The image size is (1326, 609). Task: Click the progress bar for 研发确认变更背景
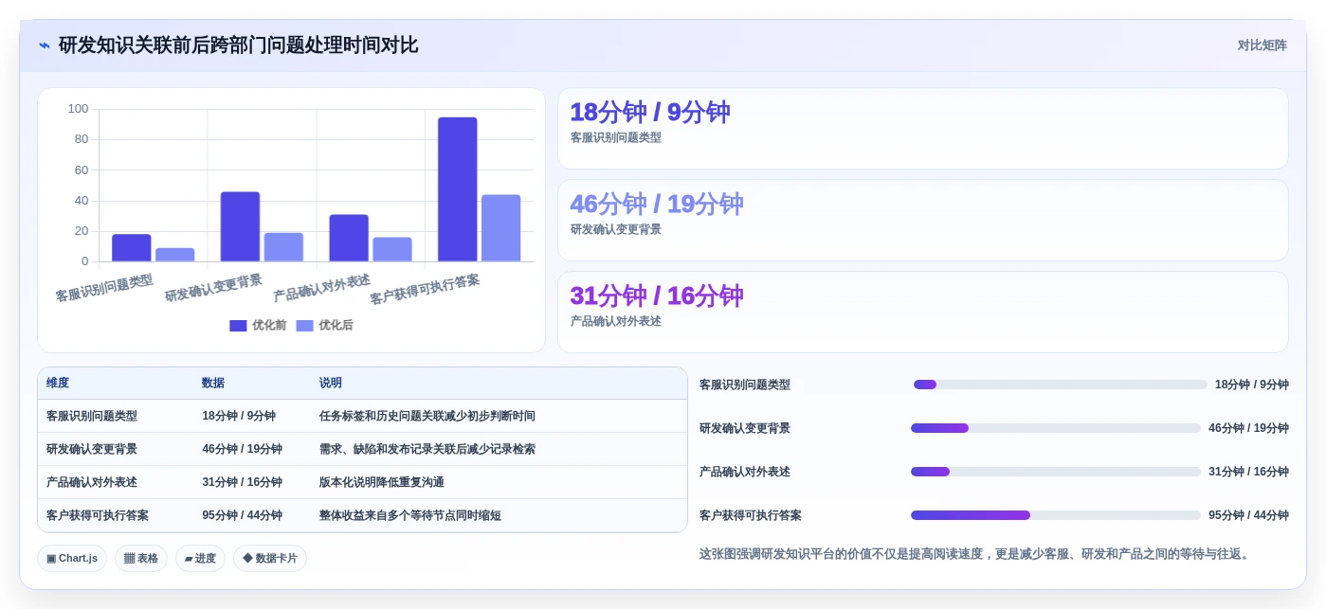(x=1056, y=428)
